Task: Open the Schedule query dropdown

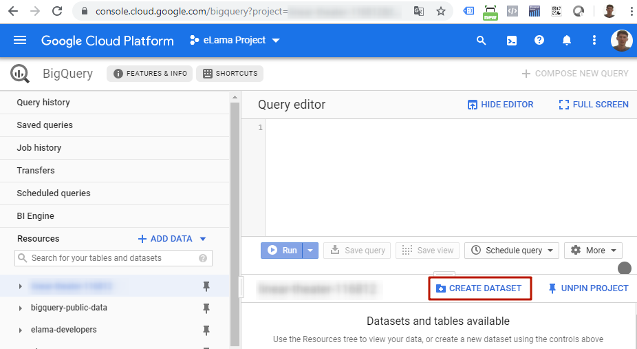Action: [x=512, y=251]
